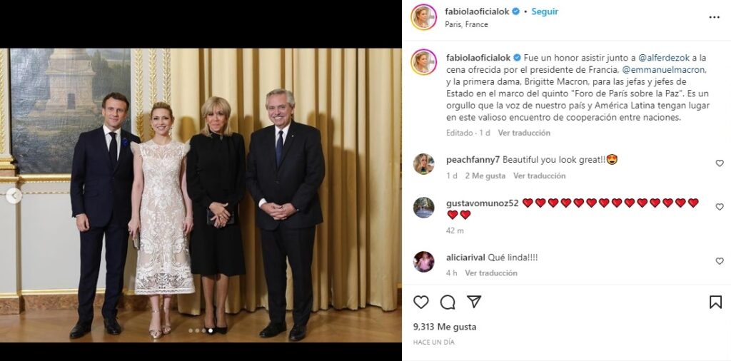Share post via paper plane icon
Image resolution: width=731 pixels, height=361 pixels.
tap(474, 302)
